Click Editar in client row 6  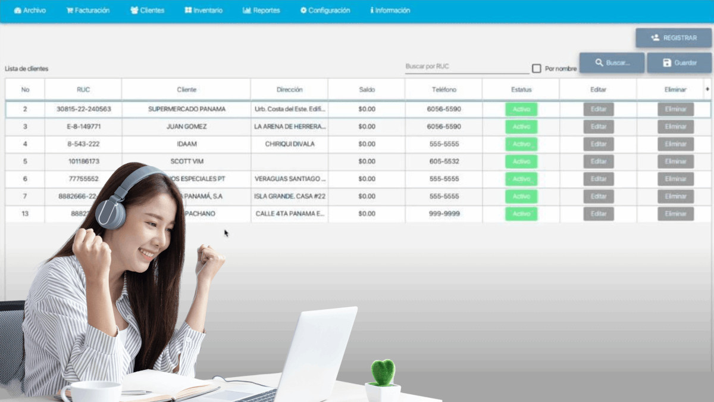tap(598, 179)
